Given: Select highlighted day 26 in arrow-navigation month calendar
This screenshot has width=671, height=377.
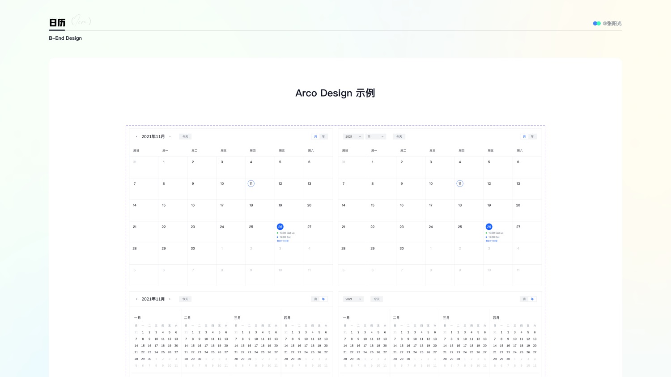Looking at the screenshot, I should (280, 227).
